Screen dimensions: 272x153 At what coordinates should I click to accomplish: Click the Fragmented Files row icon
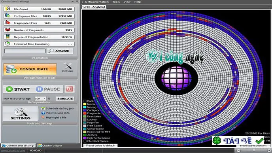8,23
